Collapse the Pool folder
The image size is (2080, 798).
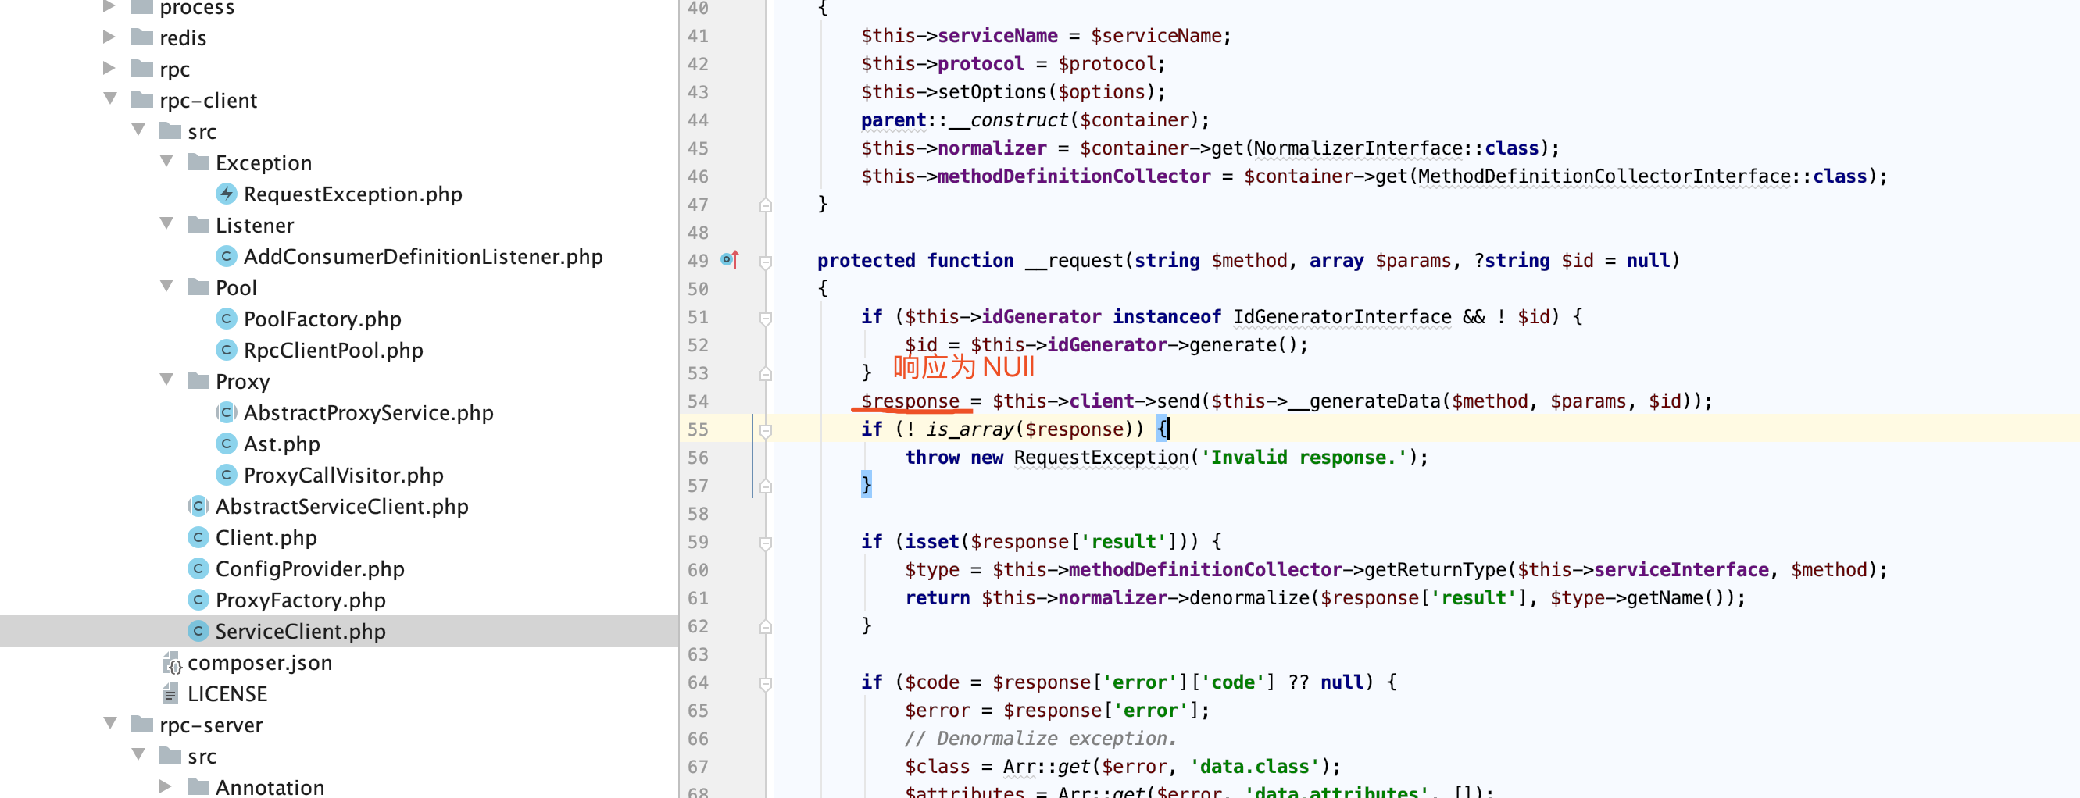click(166, 287)
